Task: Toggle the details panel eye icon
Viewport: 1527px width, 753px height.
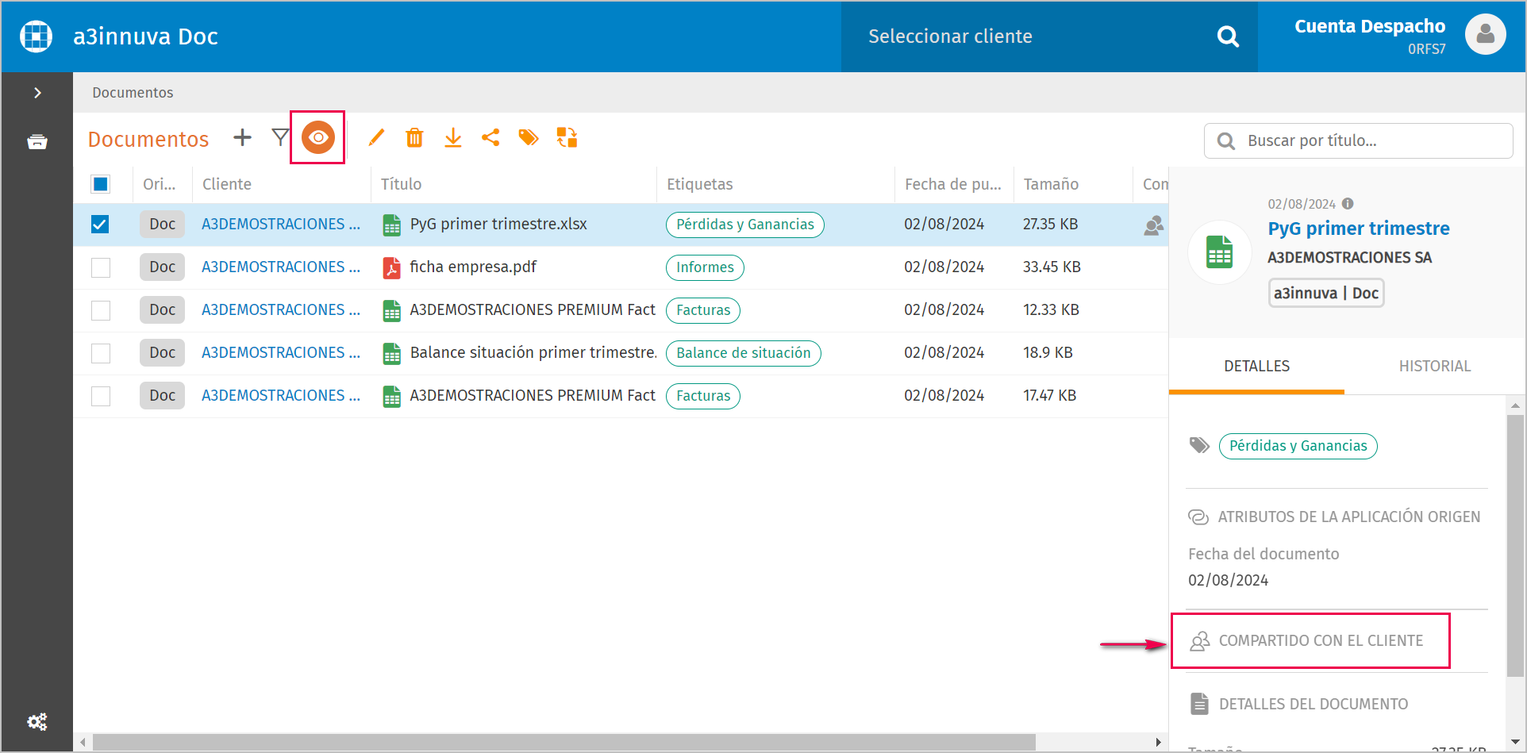Action: (x=318, y=137)
